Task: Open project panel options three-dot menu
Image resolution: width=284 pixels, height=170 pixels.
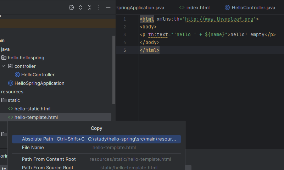Action: (99, 7)
